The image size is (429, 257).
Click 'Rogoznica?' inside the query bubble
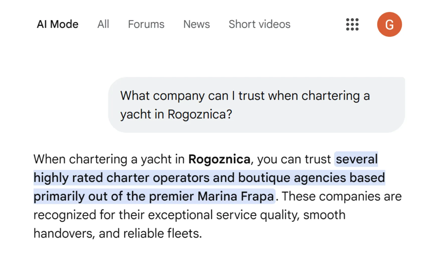point(200,115)
